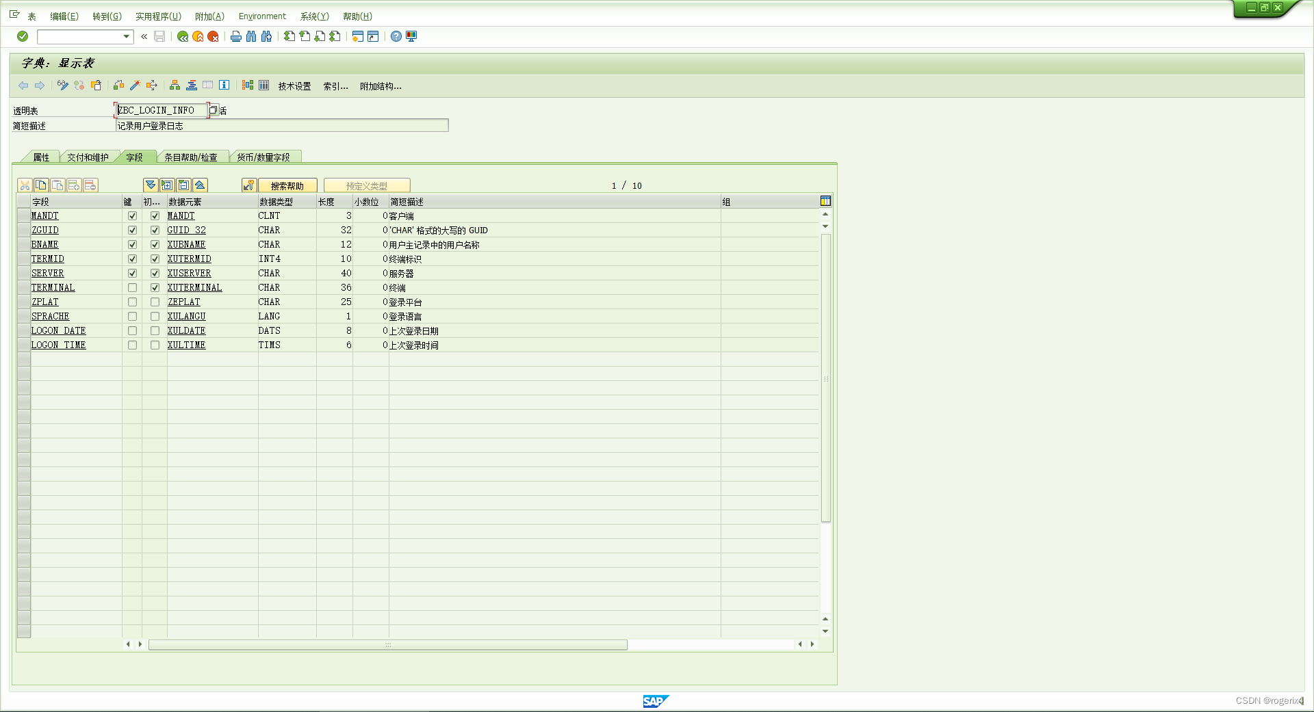Click the First Page icon
Viewport: 1314px width, 712px height.
pyautogui.click(x=289, y=36)
